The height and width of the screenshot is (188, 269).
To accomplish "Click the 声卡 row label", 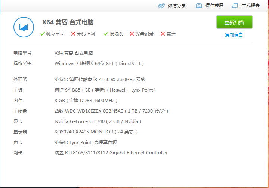I will pyautogui.click(x=18, y=142).
